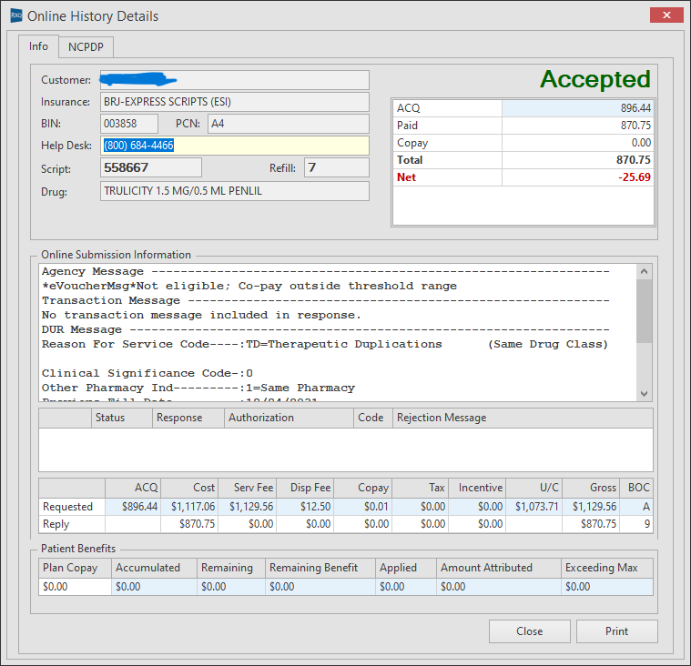Click the PCN field A4
This screenshot has height=666, width=691.
pyautogui.click(x=289, y=124)
